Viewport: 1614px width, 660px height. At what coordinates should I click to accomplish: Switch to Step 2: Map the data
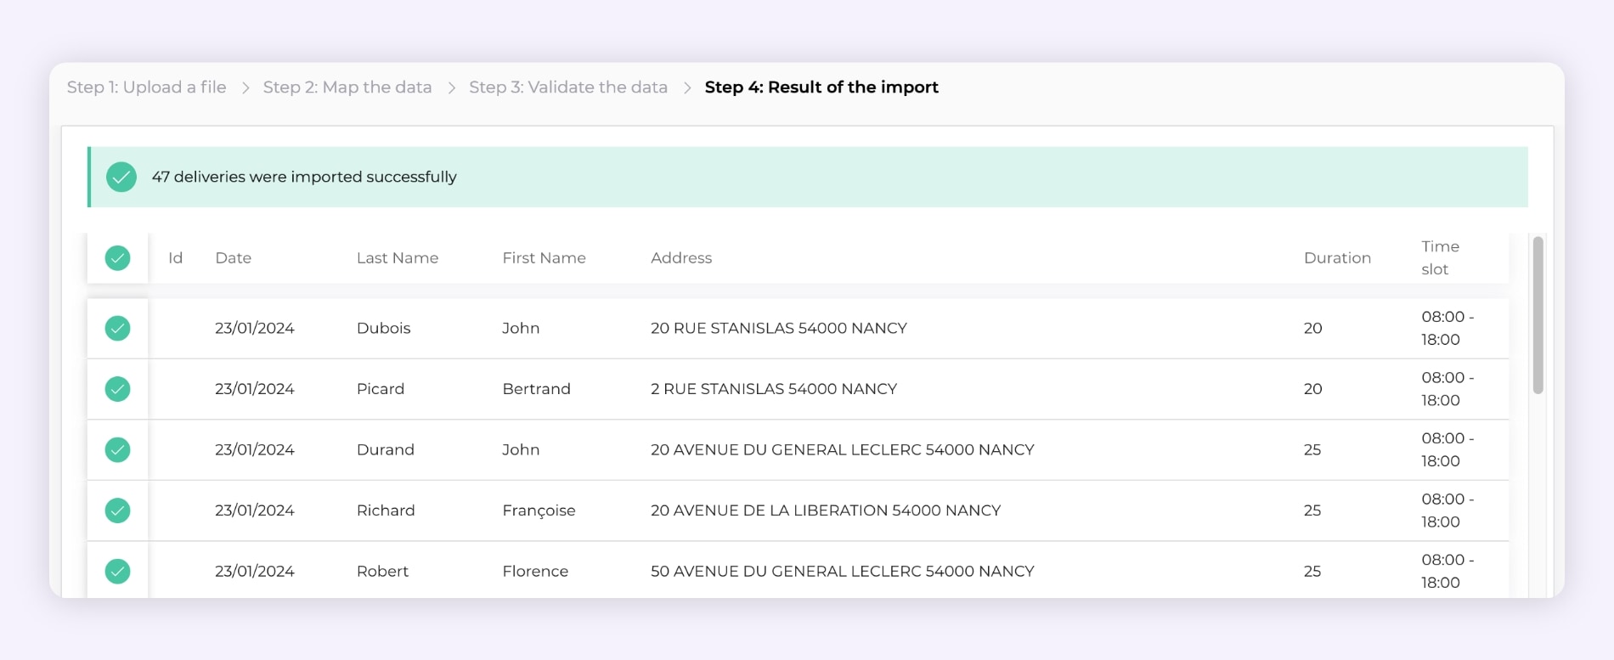[x=347, y=87]
